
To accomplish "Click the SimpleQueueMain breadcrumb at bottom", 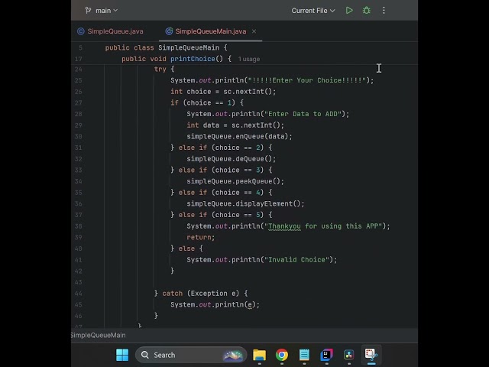I will point(98,335).
